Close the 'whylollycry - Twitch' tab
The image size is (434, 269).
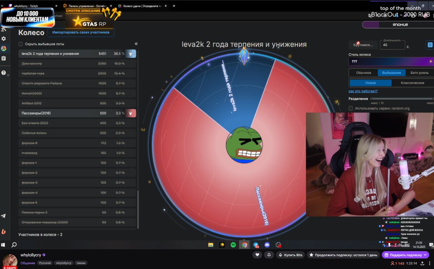tap(56, 6)
